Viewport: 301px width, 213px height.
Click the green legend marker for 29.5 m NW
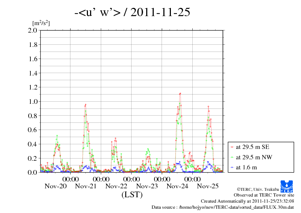(x=232, y=158)
